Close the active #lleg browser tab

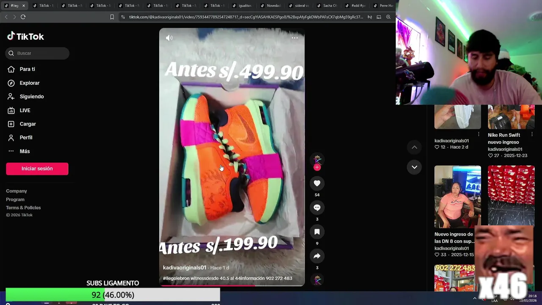[x=24, y=6]
